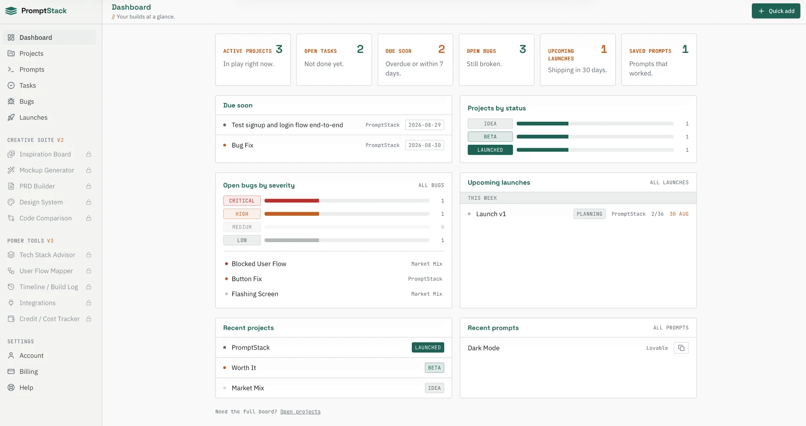Open the Bugs section

pos(50,101)
